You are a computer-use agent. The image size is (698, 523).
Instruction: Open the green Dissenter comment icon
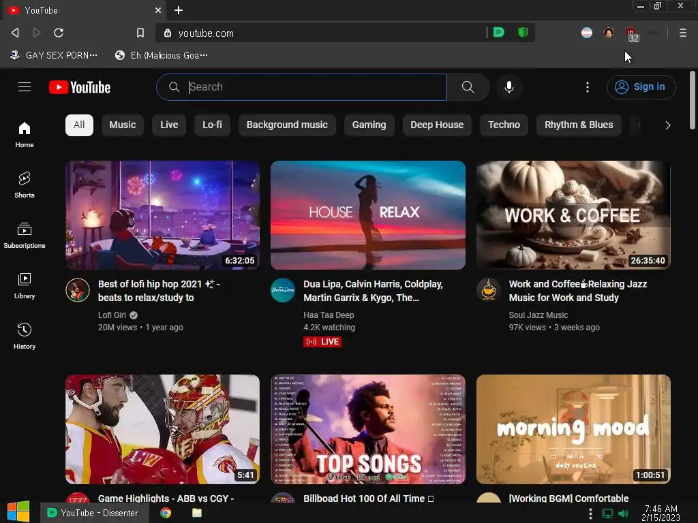pos(498,32)
